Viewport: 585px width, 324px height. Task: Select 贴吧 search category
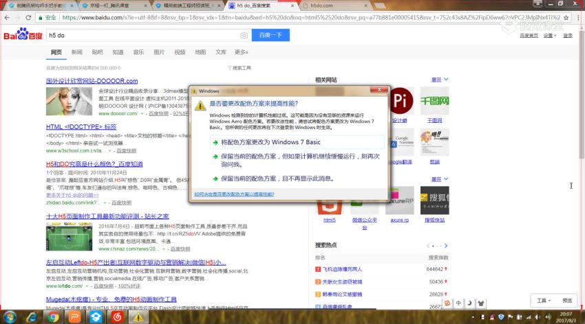point(97,52)
